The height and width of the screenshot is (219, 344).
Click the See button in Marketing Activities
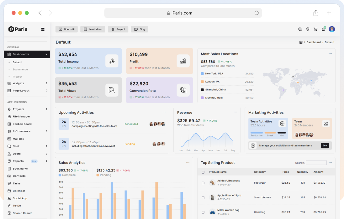[x=325, y=145]
